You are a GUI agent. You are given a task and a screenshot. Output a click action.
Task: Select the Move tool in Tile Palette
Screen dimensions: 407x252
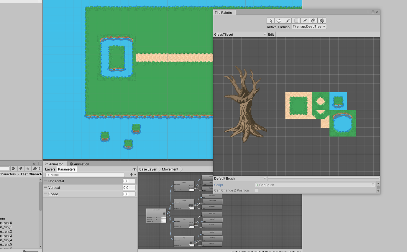tap(279, 20)
